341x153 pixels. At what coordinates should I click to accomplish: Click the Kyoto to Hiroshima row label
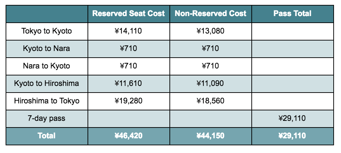point(47,84)
